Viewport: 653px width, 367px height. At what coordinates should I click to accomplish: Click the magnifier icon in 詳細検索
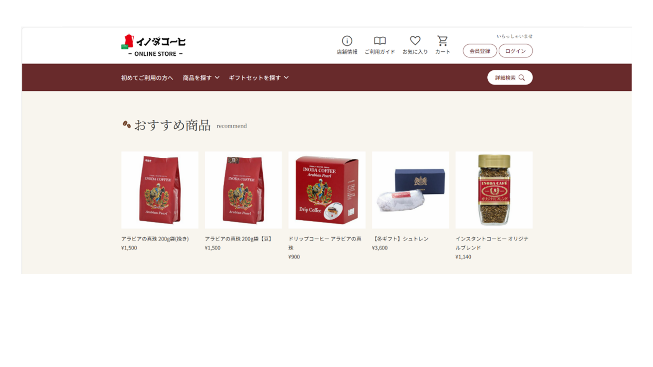point(522,77)
